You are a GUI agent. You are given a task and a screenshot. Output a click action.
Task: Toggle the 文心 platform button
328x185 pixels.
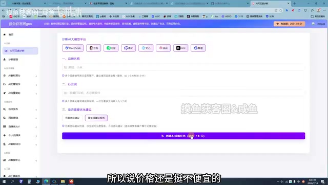[x=146, y=48]
